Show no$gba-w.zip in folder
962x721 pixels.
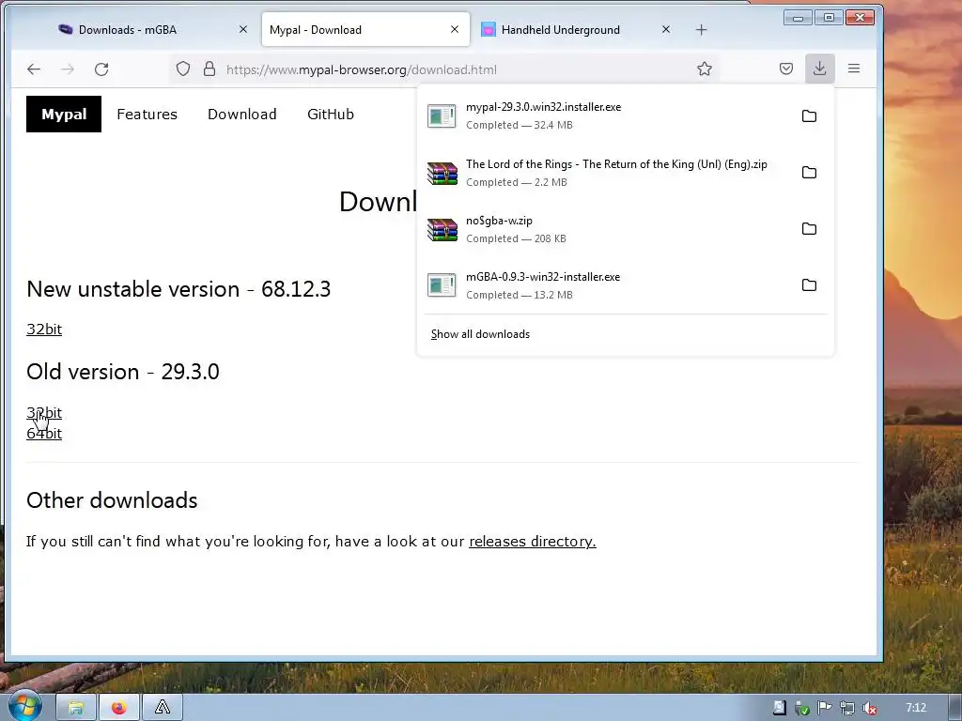[x=809, y=229]
